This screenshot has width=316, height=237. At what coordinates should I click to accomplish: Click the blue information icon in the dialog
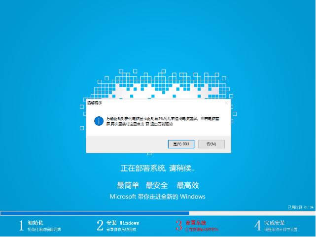click(99, 121)
